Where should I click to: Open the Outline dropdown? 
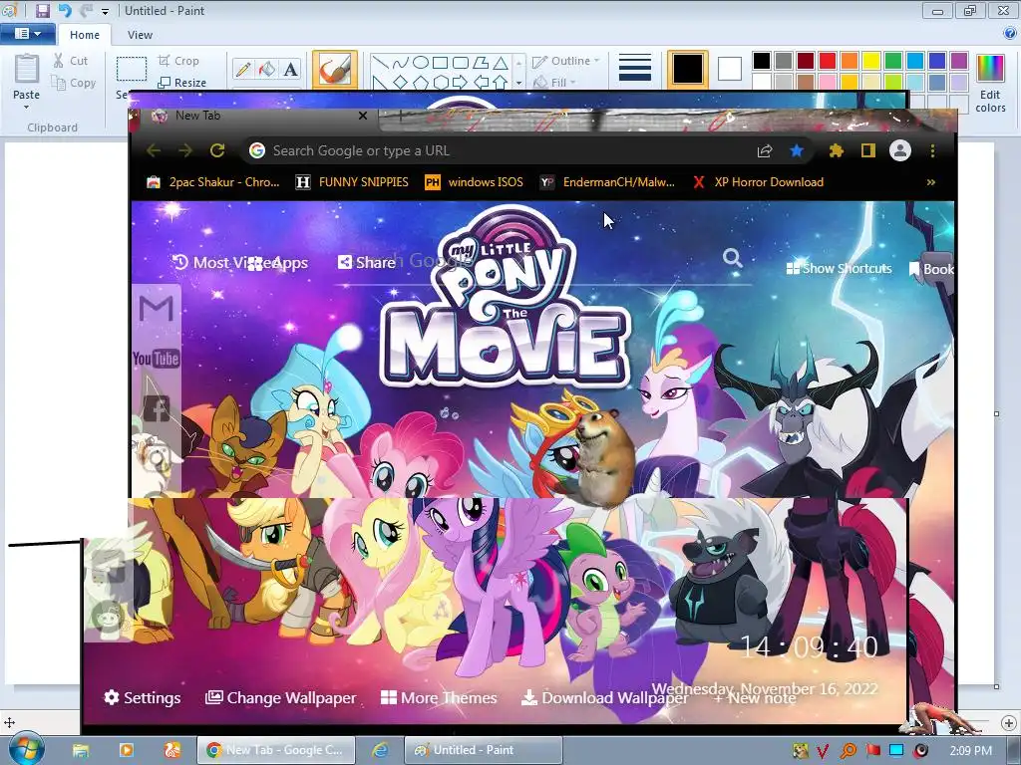tap(566, 61)
